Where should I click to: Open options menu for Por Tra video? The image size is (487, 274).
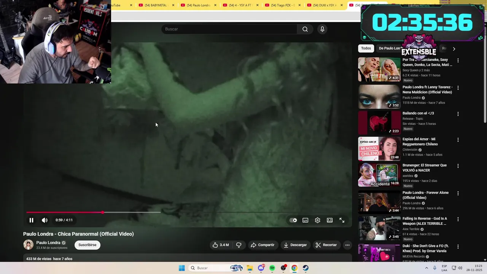tap(458, 61)
